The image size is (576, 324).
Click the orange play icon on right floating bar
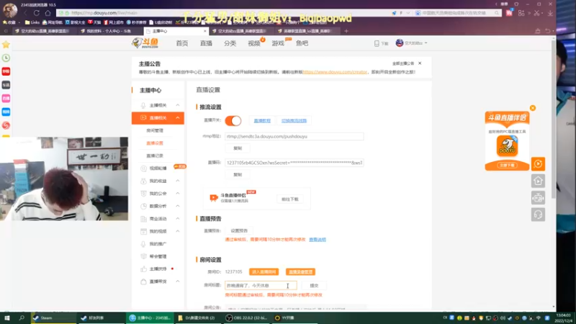pos(538,164)
